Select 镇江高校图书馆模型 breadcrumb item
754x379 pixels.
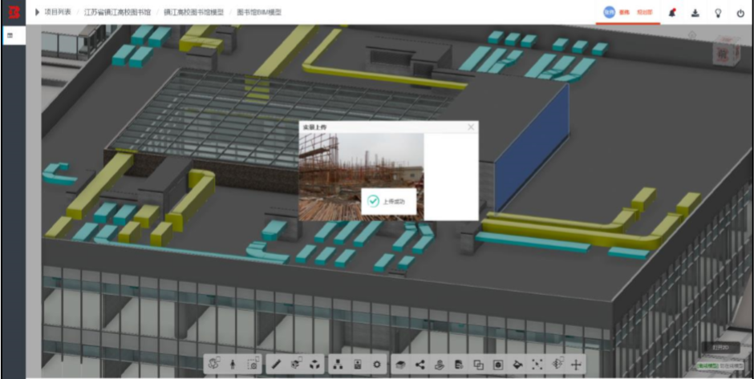pyautogui.click(x=193, y=12)
